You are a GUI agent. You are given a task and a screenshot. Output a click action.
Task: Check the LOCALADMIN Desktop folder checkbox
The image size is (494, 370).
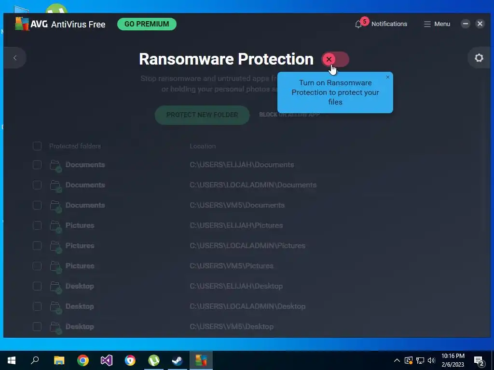37,306
